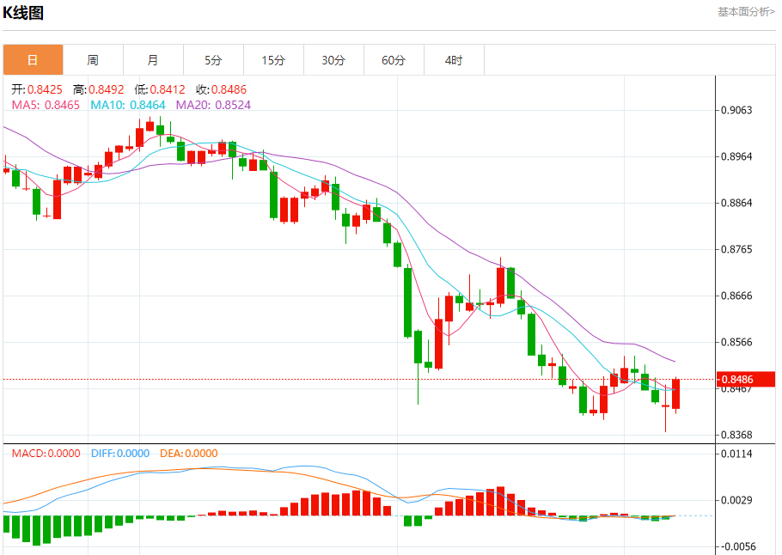Viewport: 782px width, 555px height.
Task: Click the 收 closing price readout
Action: [222, 89]
